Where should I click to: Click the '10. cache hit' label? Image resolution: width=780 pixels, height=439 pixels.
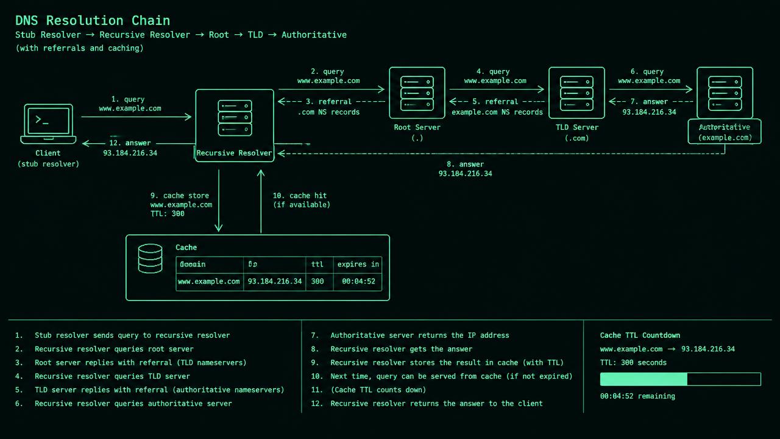(300, 196)
